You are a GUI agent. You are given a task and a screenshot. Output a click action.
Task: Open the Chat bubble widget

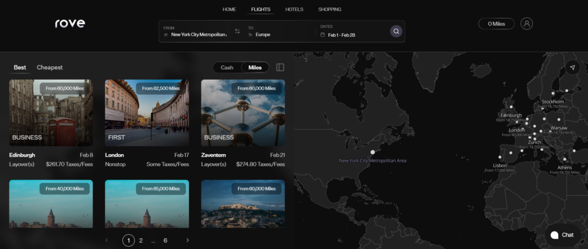562,235
